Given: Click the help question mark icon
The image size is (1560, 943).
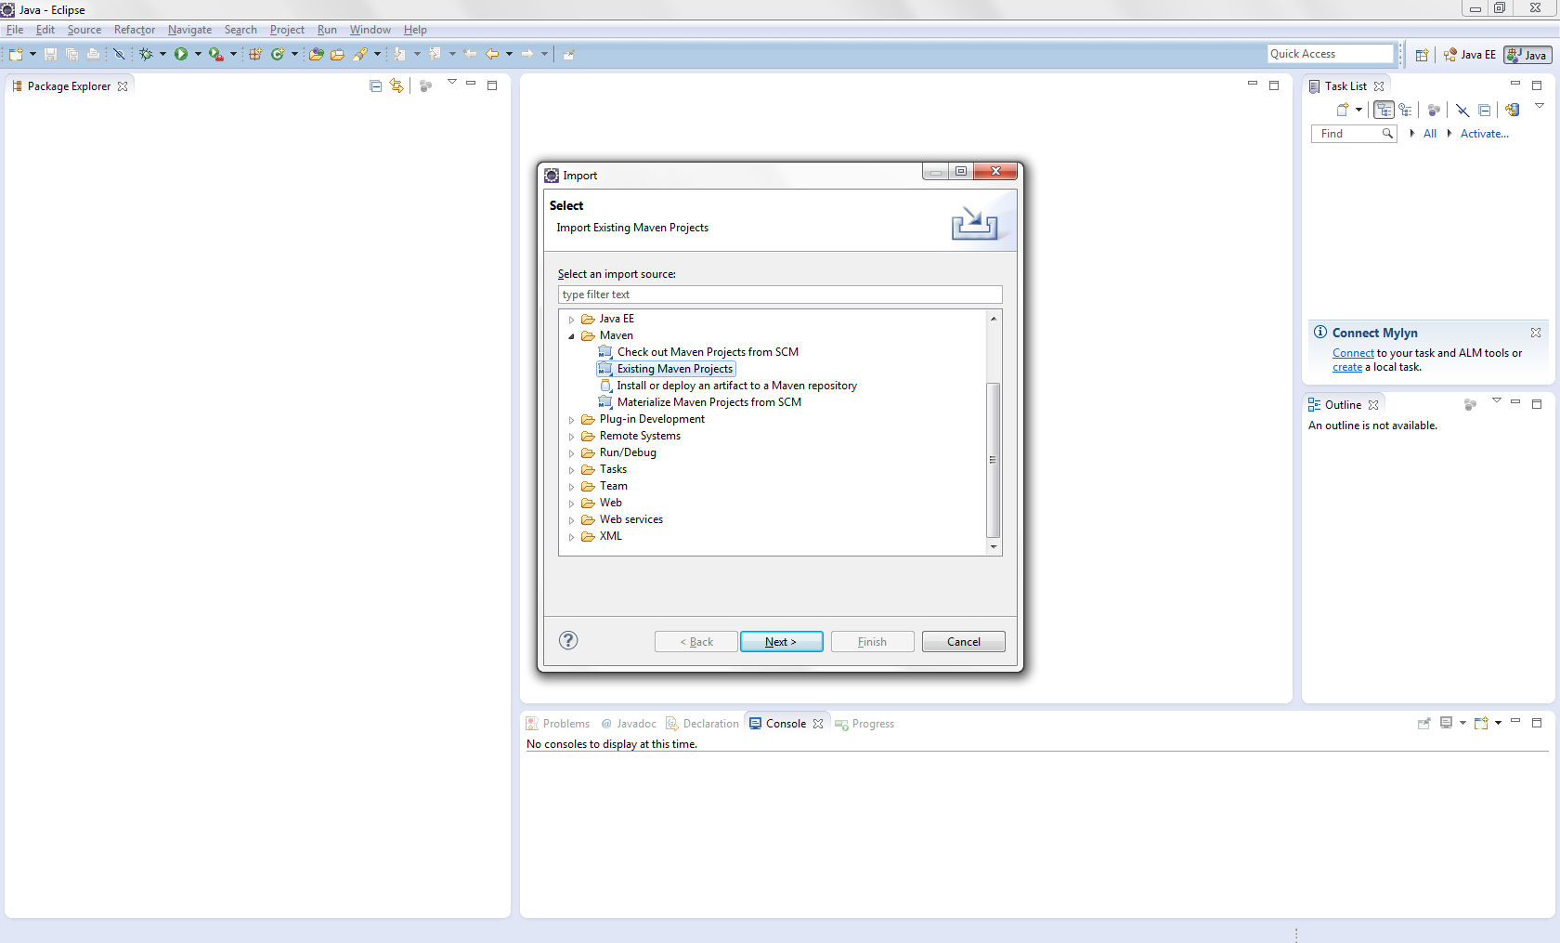Looking at the screenshot, I should [x=568, y=640].
